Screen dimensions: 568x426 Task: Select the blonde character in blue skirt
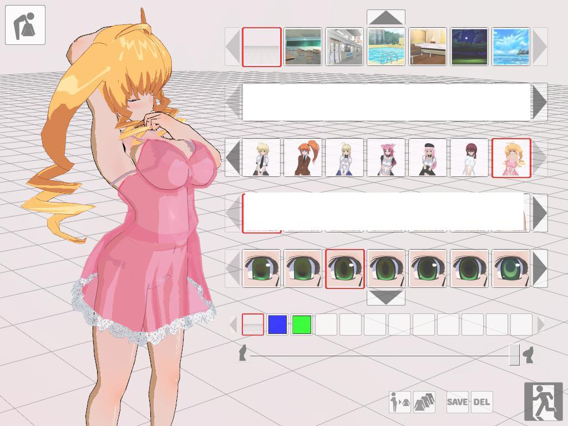pyautogui.click(x=344, y=158)
